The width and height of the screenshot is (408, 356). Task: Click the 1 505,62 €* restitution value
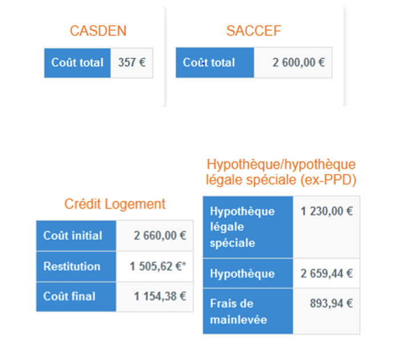click(158, 266)
